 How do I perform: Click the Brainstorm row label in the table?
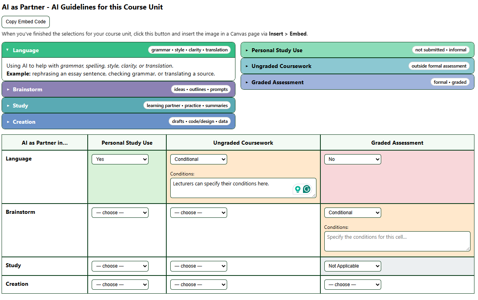coord(21,212)
